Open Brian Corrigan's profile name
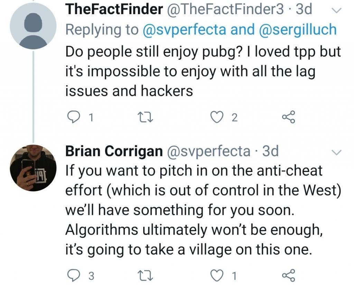The height and width of the screenshot is (291, 354). coord(114,151)
